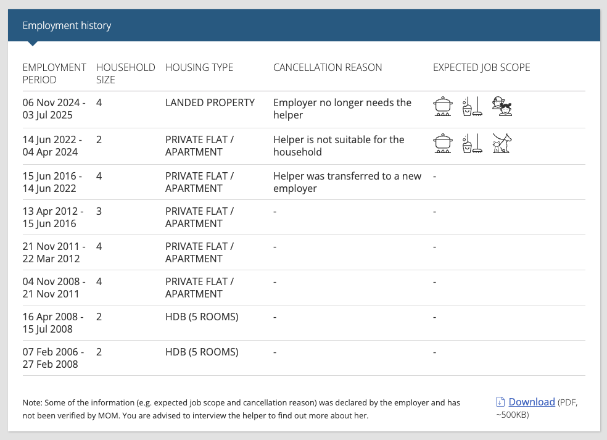Click household size 4 in the 2024-2025 row
The height and width of the screenshot is (440, 607).
click(99, 102)
